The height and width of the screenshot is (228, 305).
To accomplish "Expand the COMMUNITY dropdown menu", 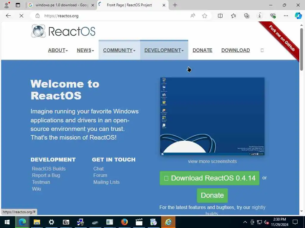I will coord(119,50).
